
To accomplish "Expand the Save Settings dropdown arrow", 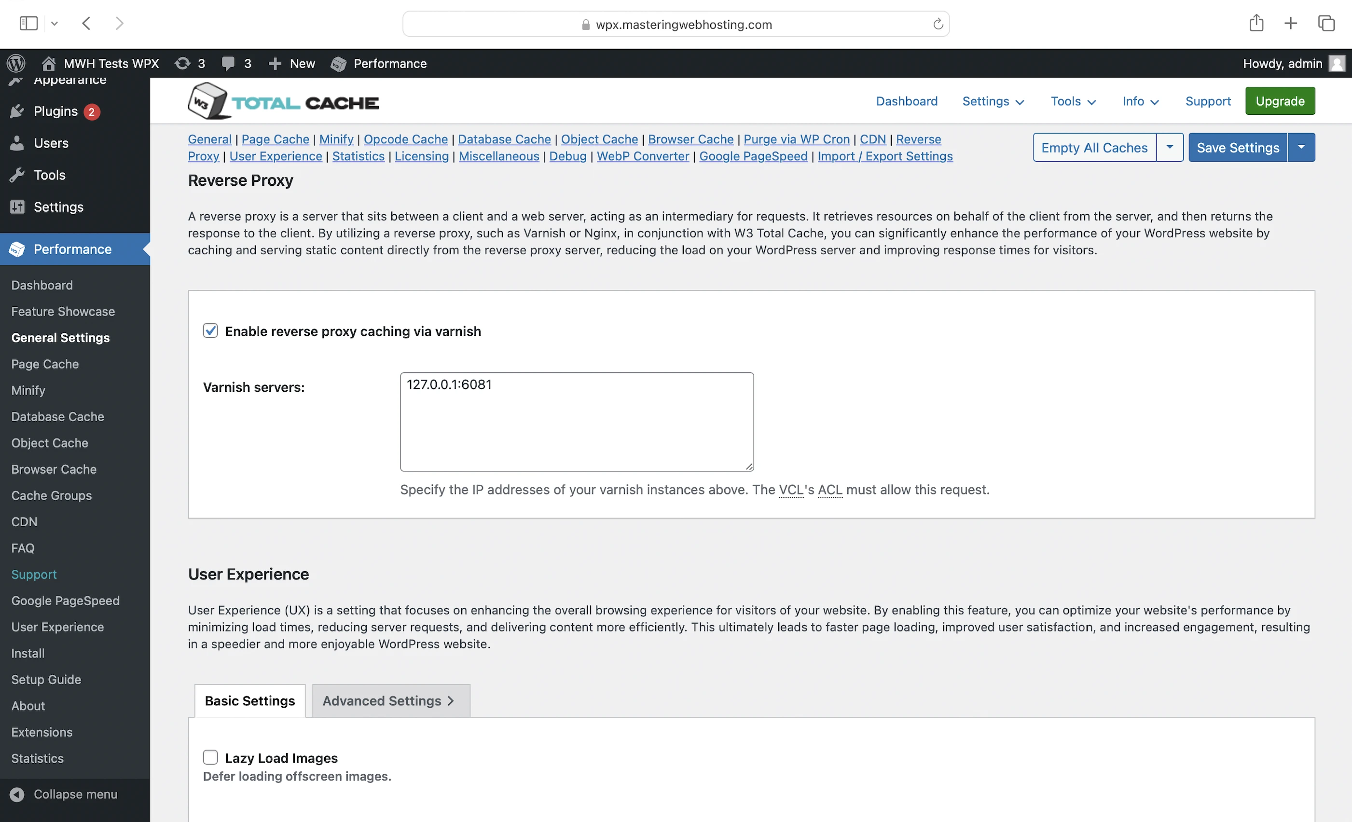I will 1301,147.
